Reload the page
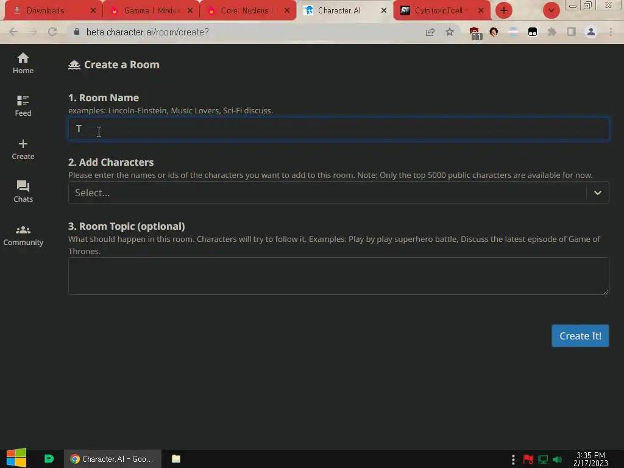The image size is (624, 468). [x=52, y=32]
